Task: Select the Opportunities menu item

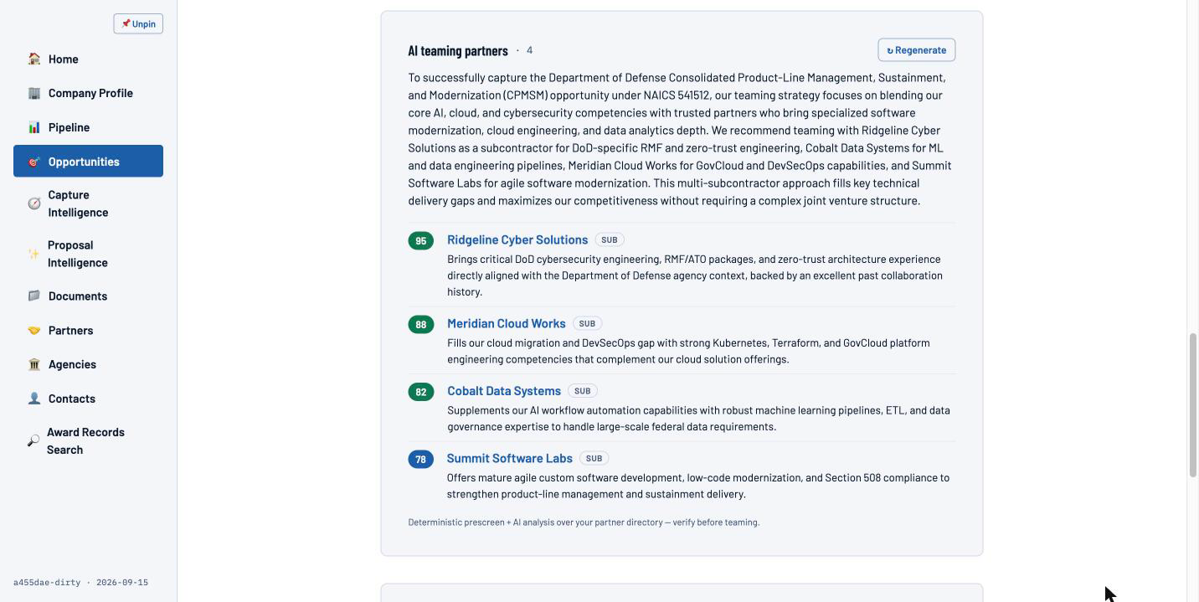Action: pyautogui.click(x=88, y=161)
